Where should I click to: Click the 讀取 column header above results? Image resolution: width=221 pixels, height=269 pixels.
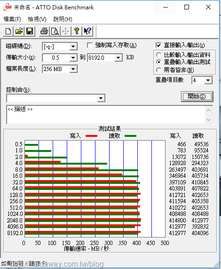[x=198, y=136]
